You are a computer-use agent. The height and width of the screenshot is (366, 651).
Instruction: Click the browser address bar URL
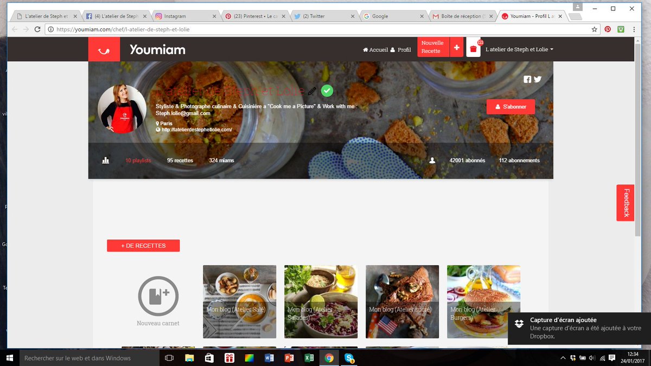[123, 29]
